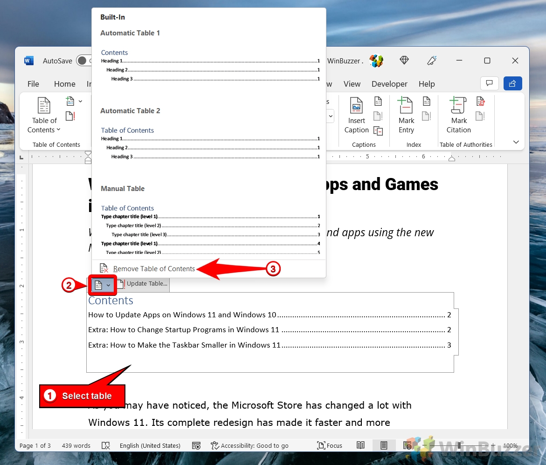The height and width of the screenshot is (465, 546).
Task: Click Accessibility: Good to go
Action: click(x=249, y=445)
